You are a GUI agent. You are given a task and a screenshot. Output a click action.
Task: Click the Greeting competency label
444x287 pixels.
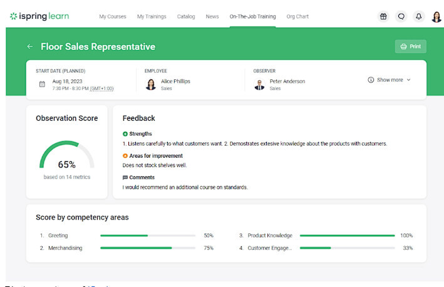coord(58,236)
